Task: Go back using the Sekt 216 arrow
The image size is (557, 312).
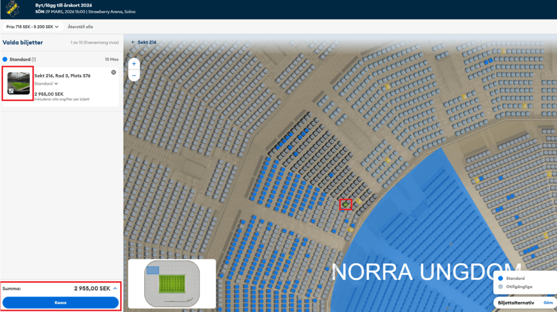Action: pyautogui.click(x=133, y=42)
